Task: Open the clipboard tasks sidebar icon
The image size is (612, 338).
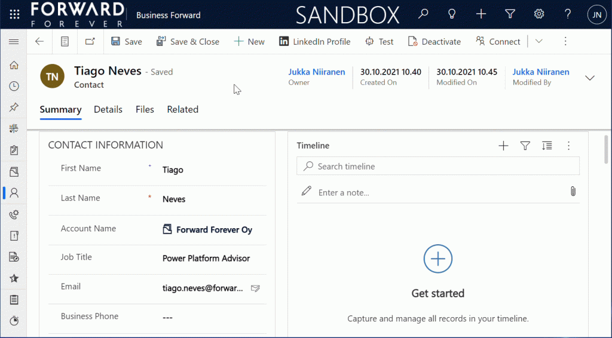Action: click(14, 150)
